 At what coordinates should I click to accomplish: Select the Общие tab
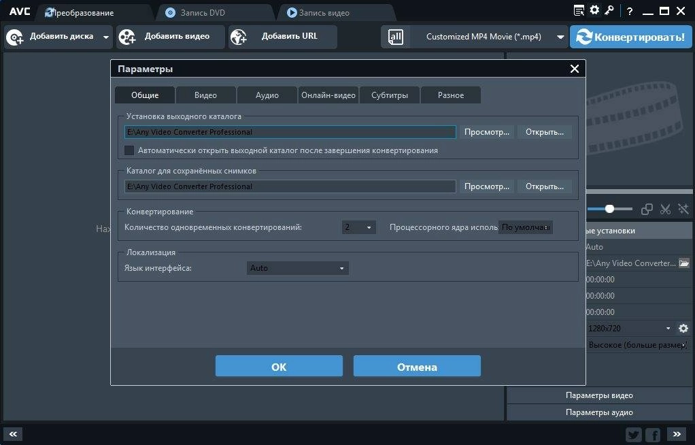coord(145,95)
